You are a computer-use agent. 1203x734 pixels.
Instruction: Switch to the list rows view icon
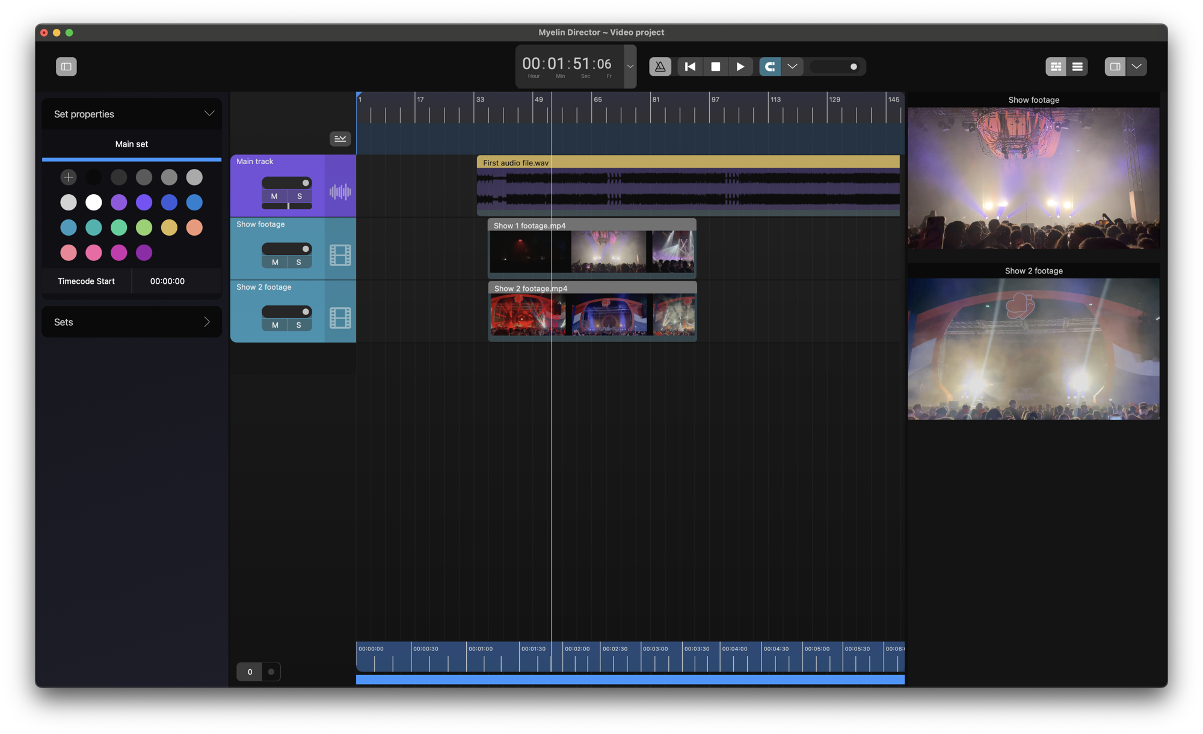1077,67
